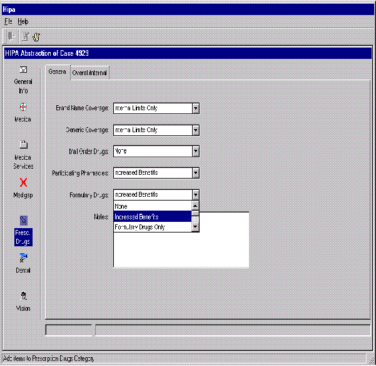Open the Participating Pharmacies dropdown
The width and height of the screenshot is (376, 366).
tap(195, 173)
